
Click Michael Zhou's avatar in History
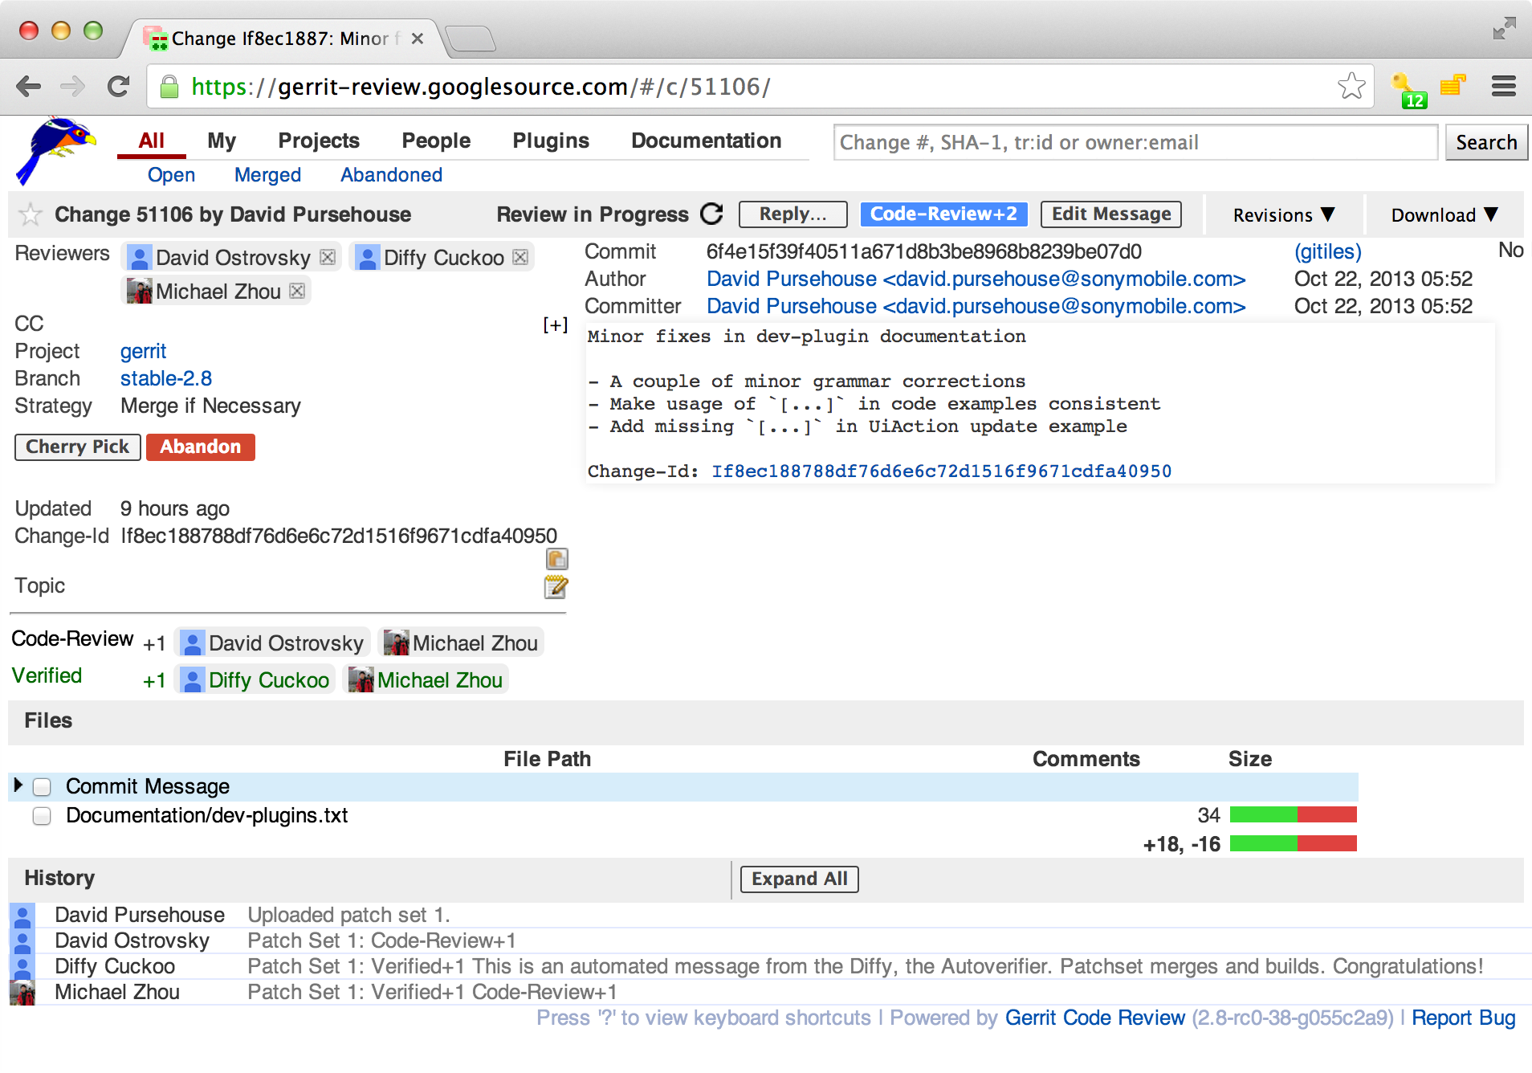[x=22, y=993]
